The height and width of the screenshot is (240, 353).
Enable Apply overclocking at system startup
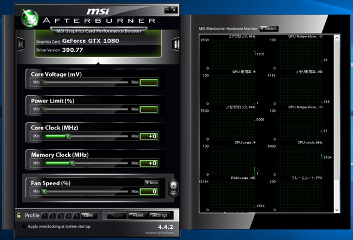point(23,226)
